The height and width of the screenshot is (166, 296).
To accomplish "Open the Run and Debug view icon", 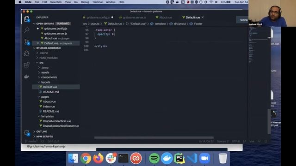I will pos(27,53).
